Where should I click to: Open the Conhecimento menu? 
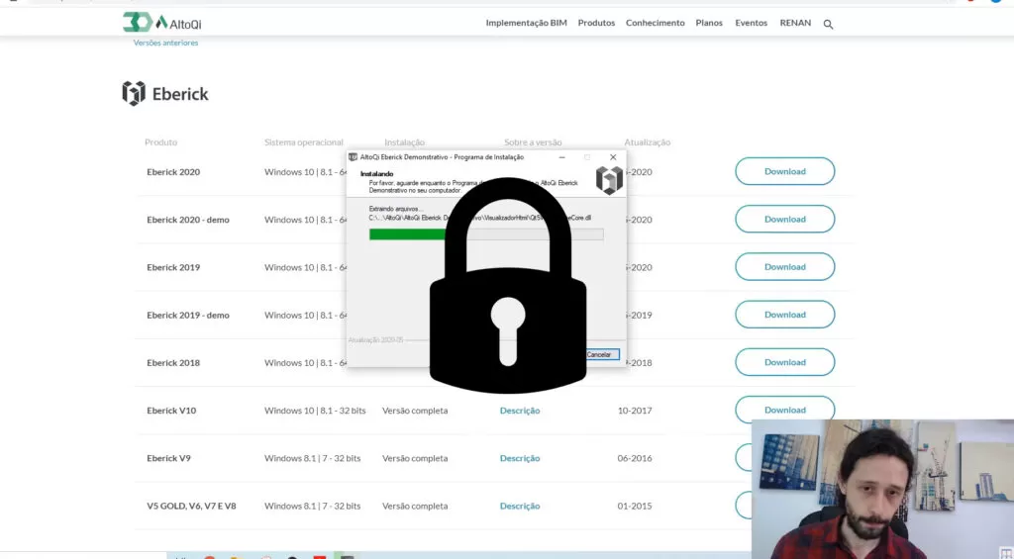click(x=655, y=23)
